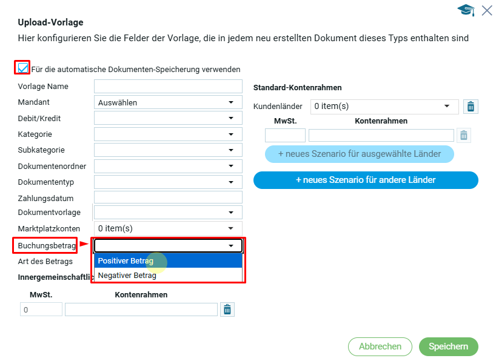Close the Upload-Vorlage dialog with X
Screen dimensions: 496x364
[486, 10]
